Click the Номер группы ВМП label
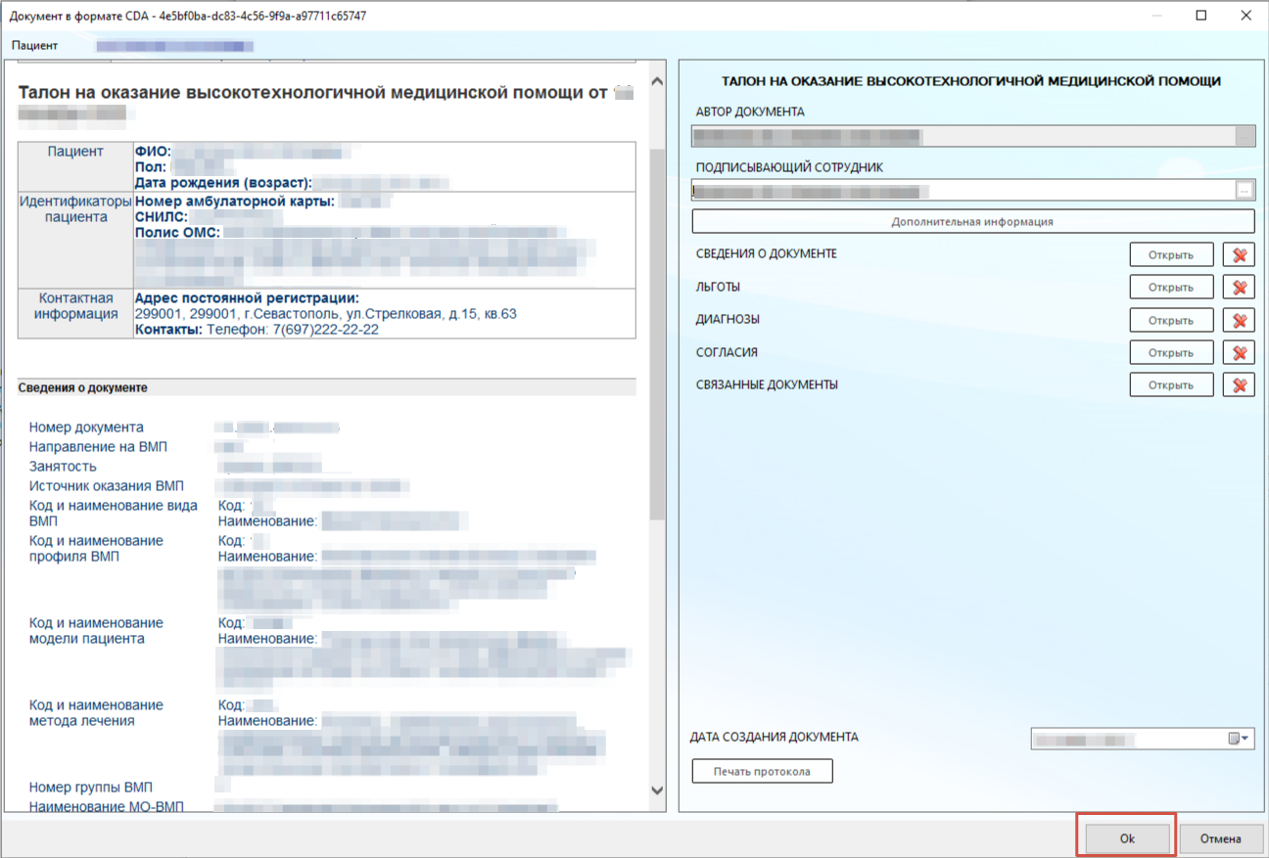The width and height of the screenshot is (1269, 858). pos(91,788)
